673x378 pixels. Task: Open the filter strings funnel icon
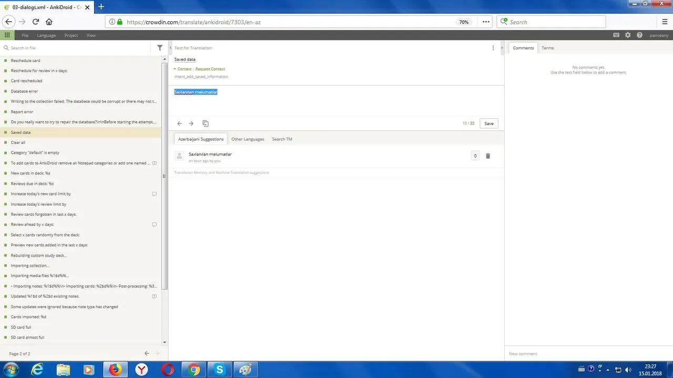point(160,48)
